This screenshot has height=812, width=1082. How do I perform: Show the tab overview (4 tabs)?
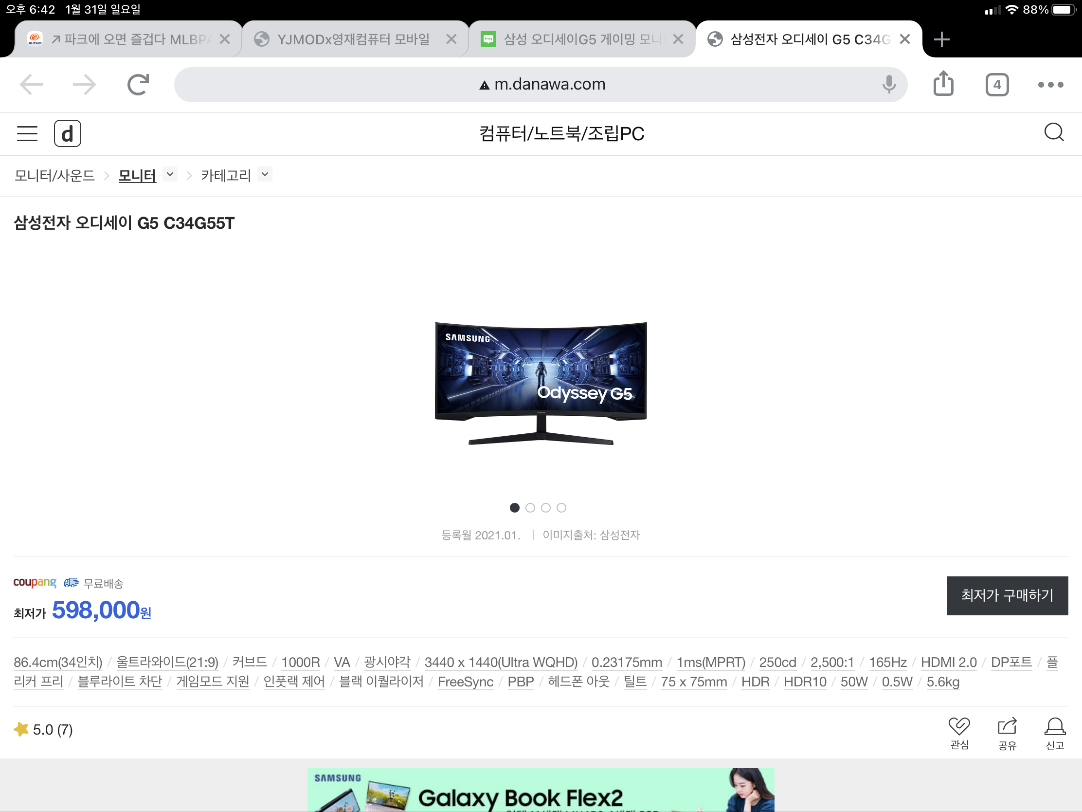tap(997, 85)
